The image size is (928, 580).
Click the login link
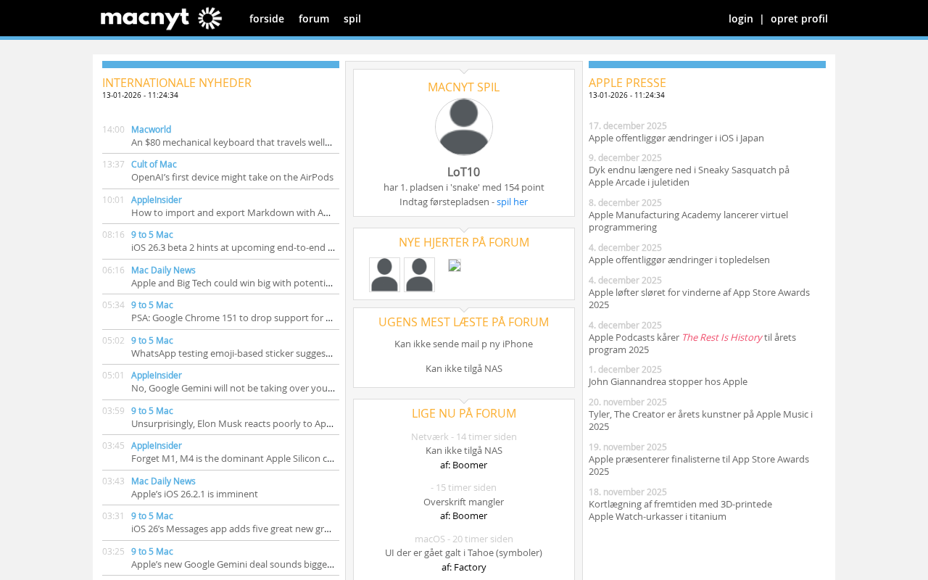click(741, 19)
